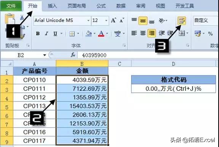Align text left
Image resolution: width=219 pixels, height=147 pixels.
(134, 33)
